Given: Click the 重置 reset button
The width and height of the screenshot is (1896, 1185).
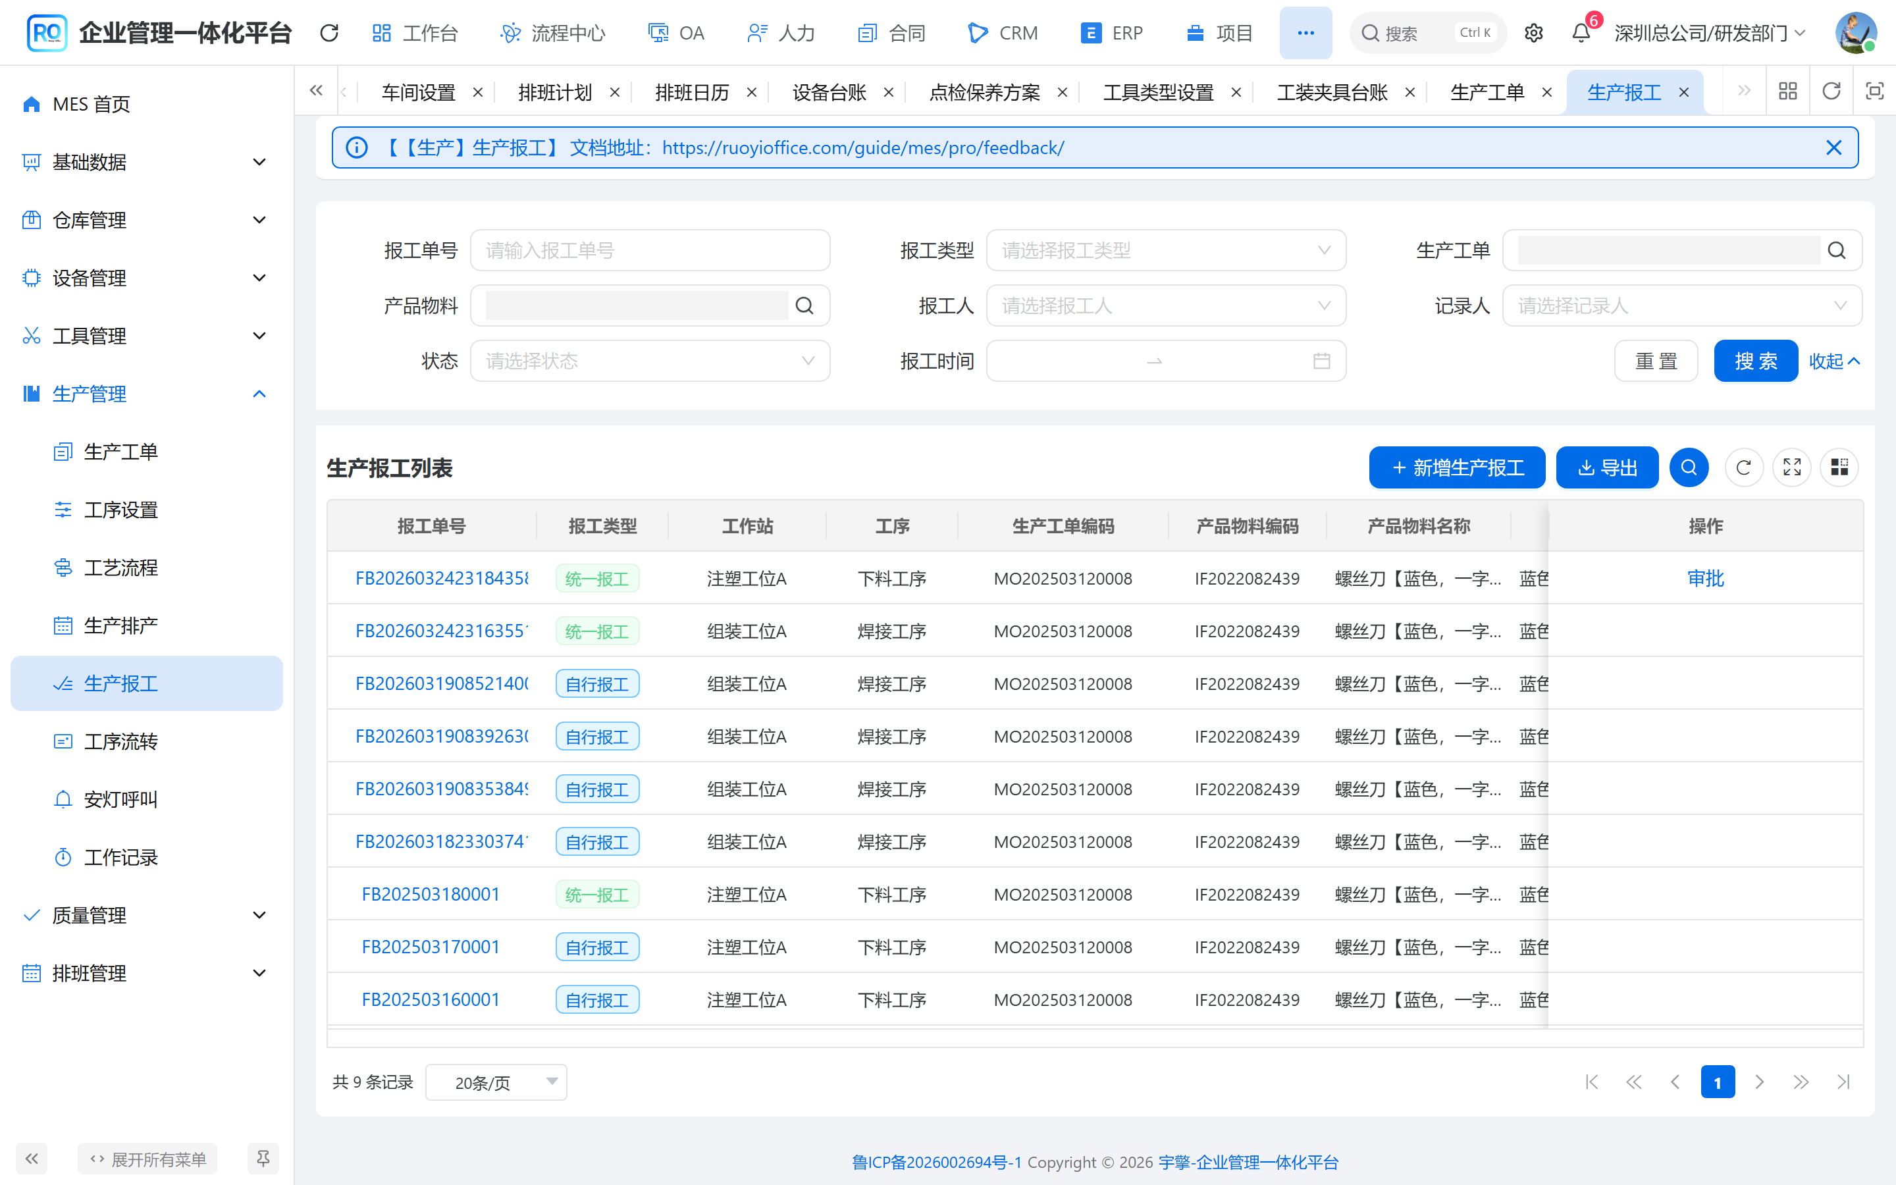Looking at the screenshot, I should point(1656,361).
